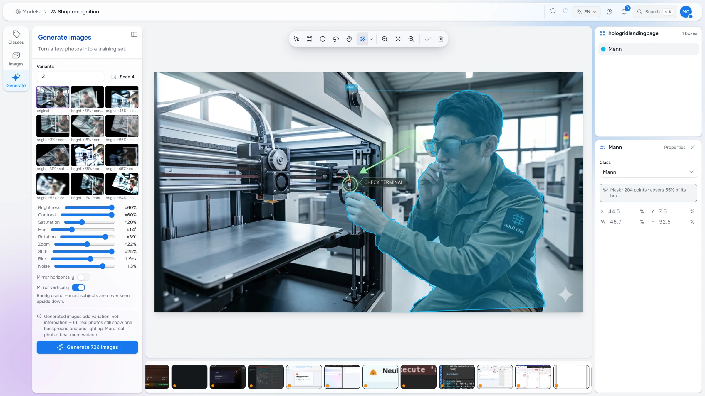705x396 pixels.
Task: Adjust the Brightness slider
Action: [x=89, y=207]
